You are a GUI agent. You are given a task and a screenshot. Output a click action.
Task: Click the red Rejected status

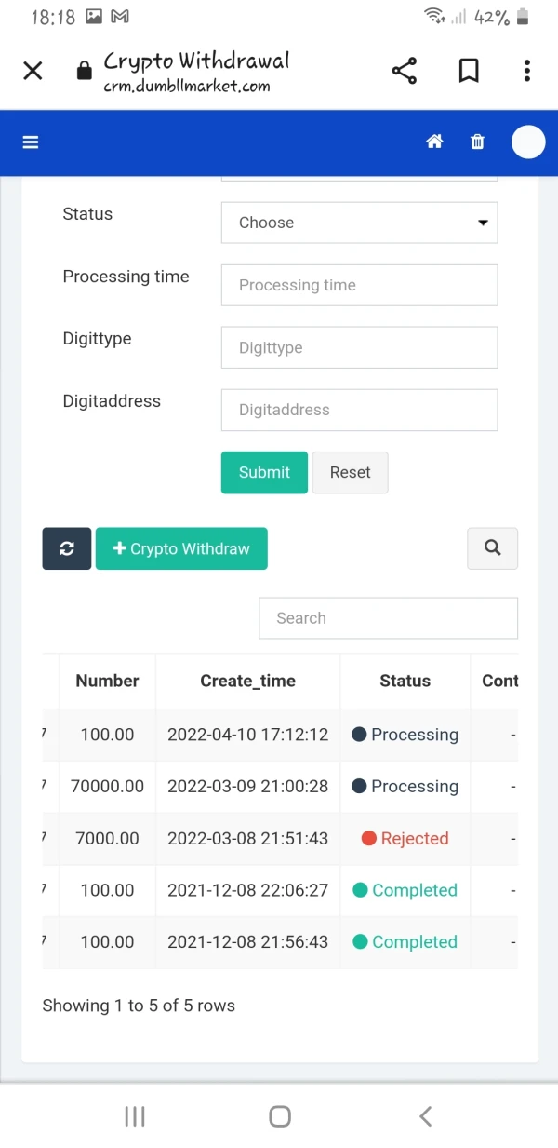pos(405,839)
